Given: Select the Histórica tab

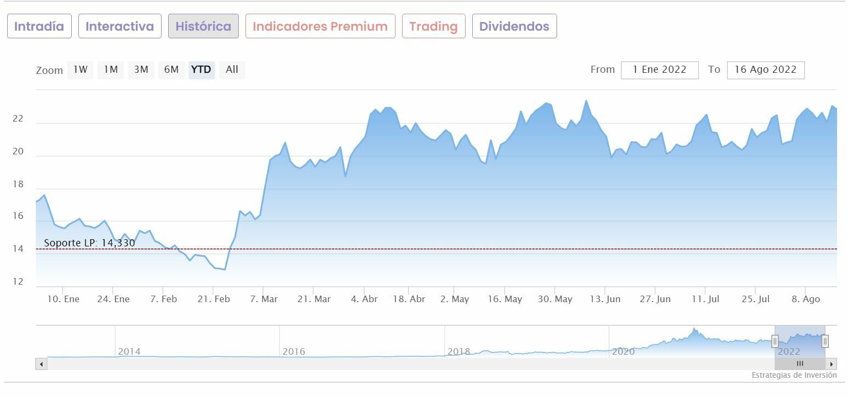Looking at the screenshot, I should pyautogui.click(x=203, y=26).
